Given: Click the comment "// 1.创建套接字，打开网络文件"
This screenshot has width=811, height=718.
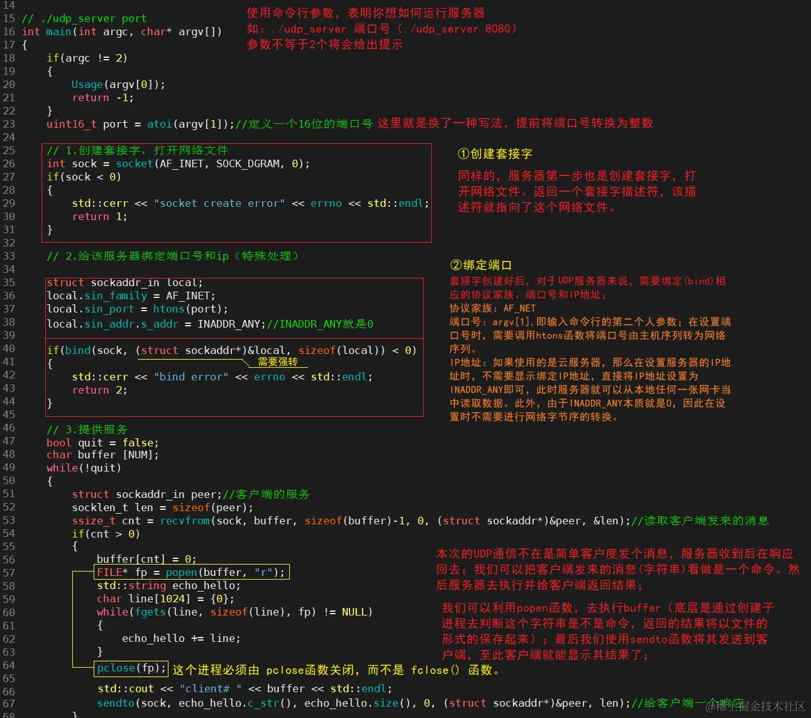Looking at the screenshot, I should point(138,150).
